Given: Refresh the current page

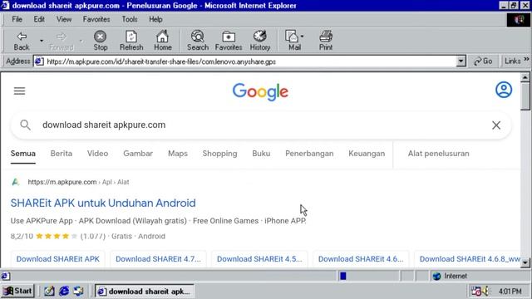Looking at the screenshot, I should click(x=131, y=41).
